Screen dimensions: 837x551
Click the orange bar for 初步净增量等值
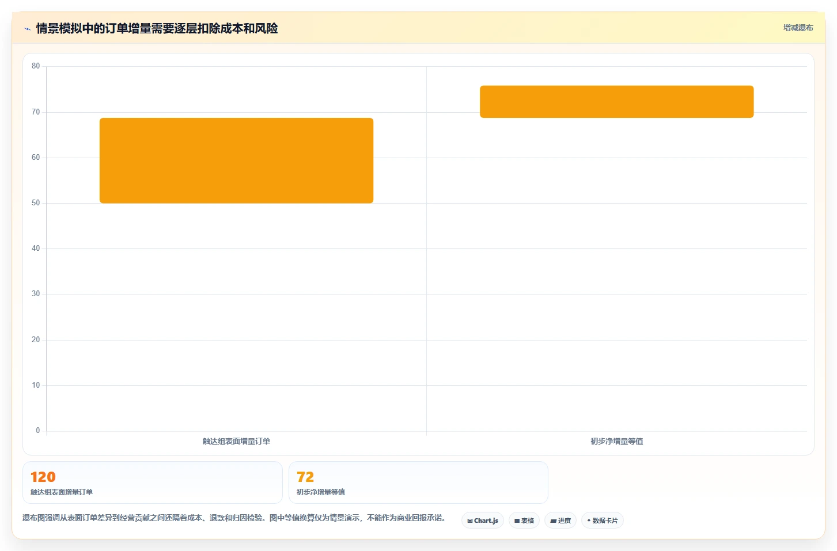click(616, 102)
